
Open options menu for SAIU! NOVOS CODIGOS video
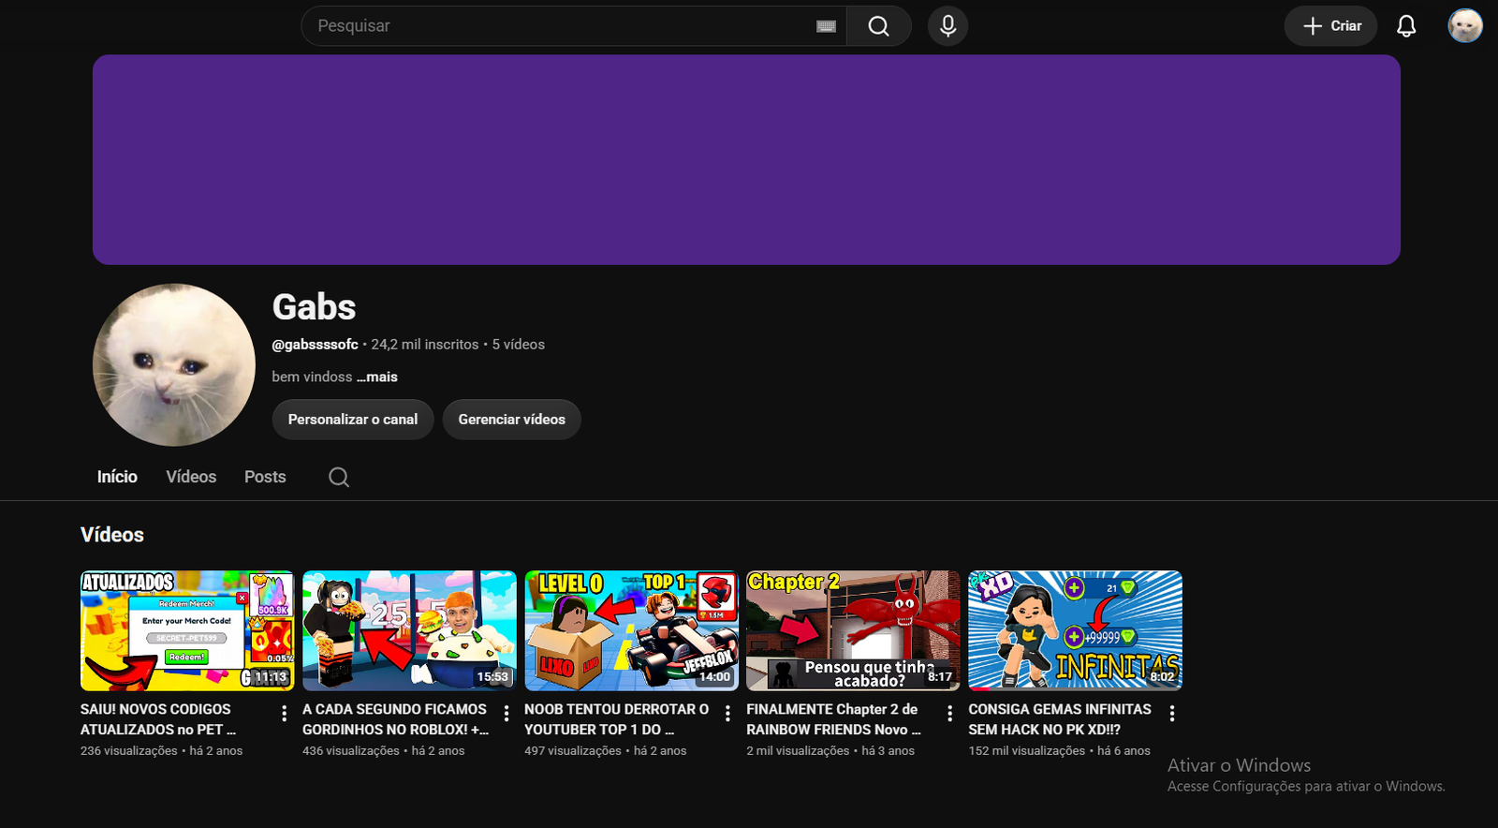[x=285, y=714]
